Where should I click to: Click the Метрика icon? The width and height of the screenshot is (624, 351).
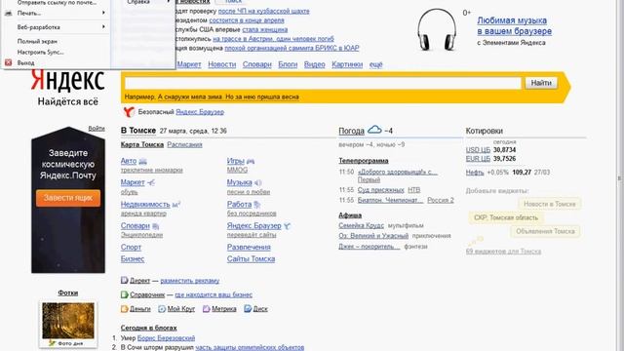206,308
